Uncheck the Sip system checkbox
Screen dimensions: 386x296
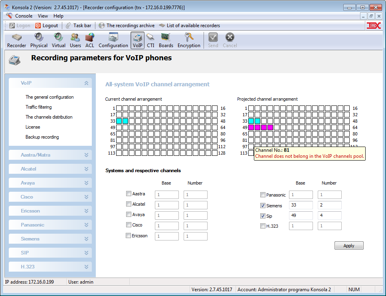[x=263, y=216]
